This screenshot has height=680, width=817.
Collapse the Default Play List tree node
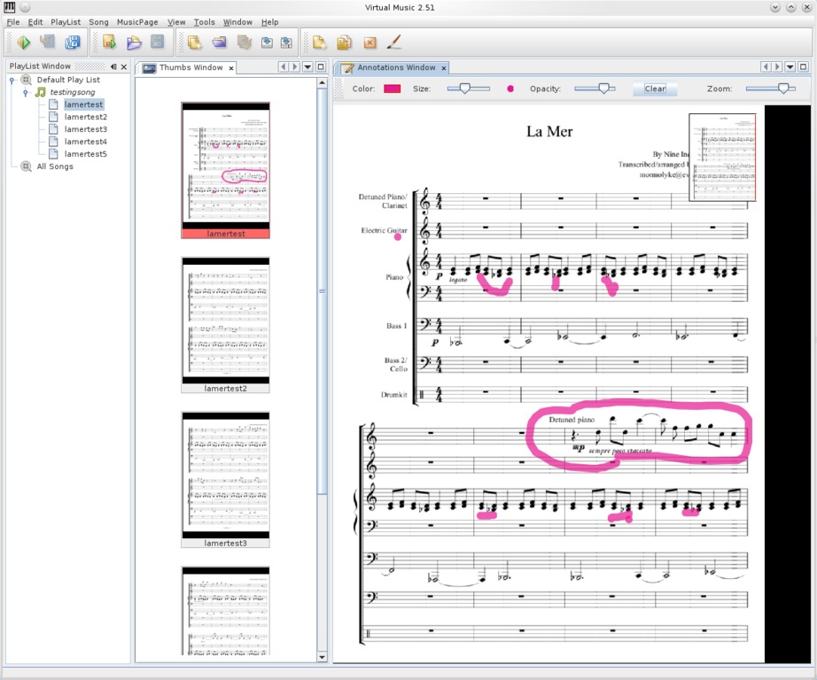pyautogui.click(x=12, y=80)
